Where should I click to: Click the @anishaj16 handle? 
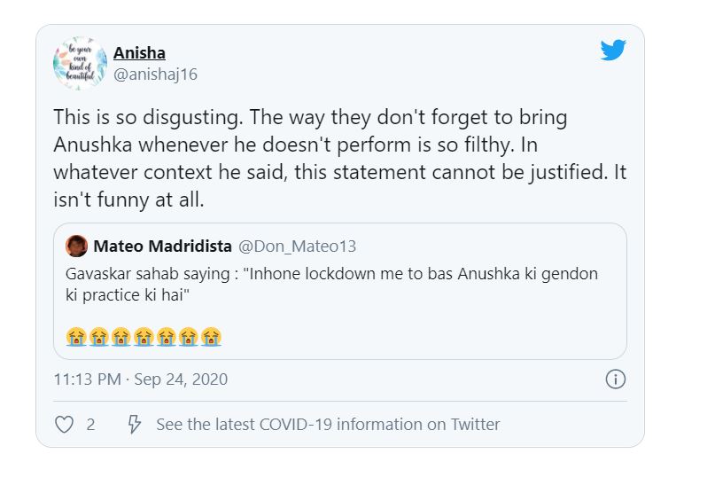[x=155, y=74]
